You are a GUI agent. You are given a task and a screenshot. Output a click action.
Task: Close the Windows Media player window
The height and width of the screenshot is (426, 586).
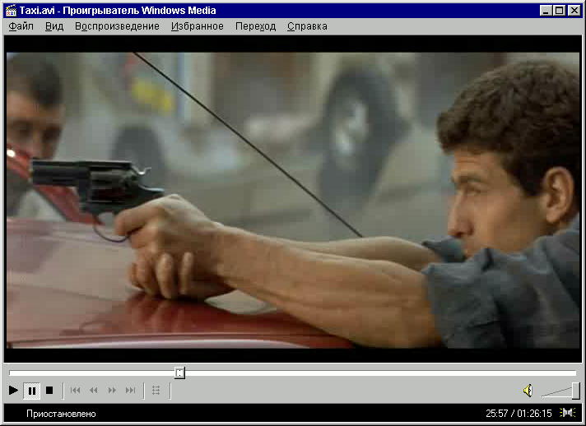pos(574,11)
